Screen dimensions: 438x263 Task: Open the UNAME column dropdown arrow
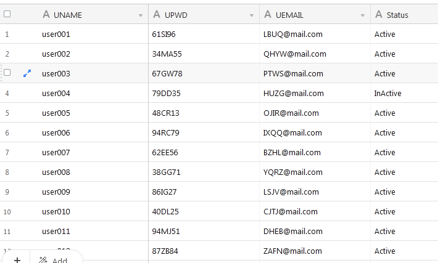141,15
